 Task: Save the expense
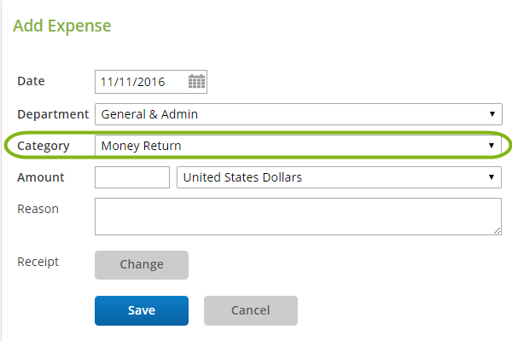click(142, 310)
